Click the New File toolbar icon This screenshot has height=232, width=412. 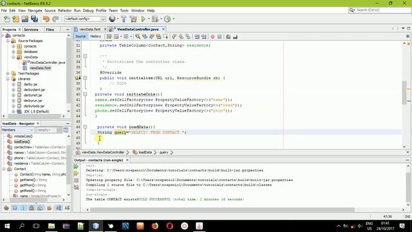click(7, 19)
